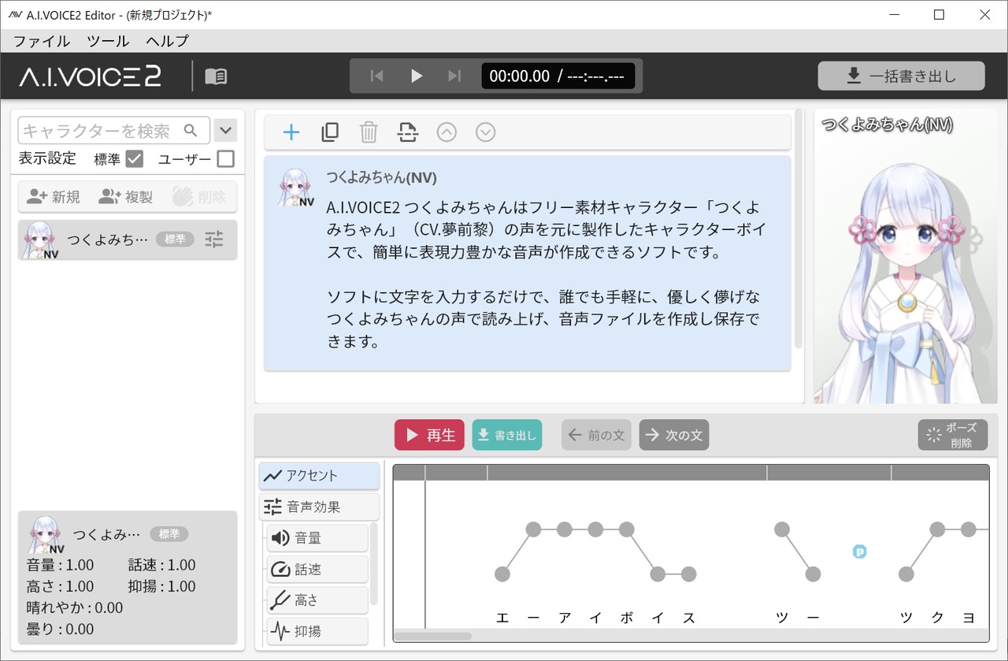Click accent point above ツ in ツー

coord(782,529)
